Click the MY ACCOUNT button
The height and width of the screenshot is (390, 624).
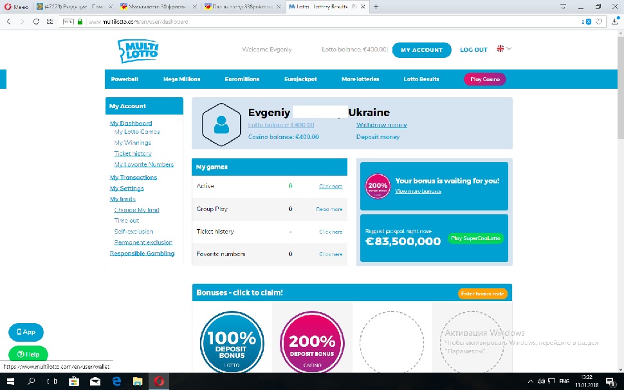[x=421, y=50]
